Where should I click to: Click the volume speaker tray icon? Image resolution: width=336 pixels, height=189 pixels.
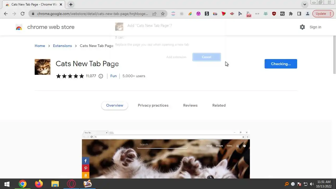pyautogui.click(x=312, y=184)
